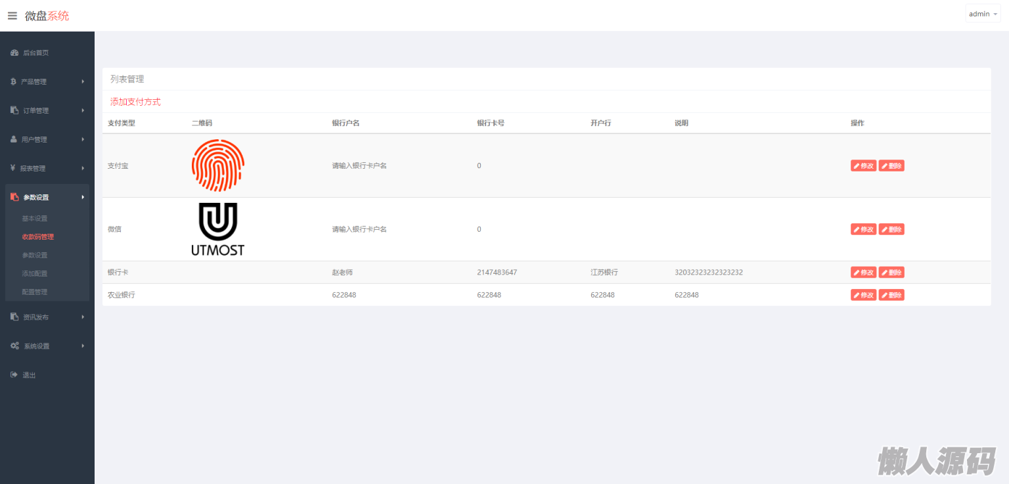
Task: Click 622848 in the 开户行 column
Action: click(603, 295)
